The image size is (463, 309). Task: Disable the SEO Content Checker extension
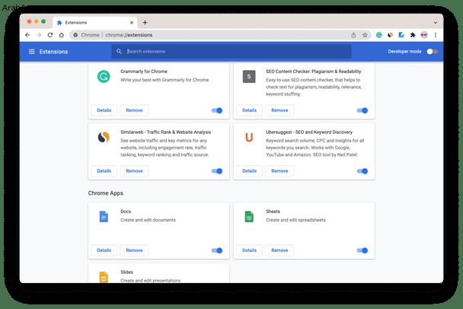click(362, 110)
